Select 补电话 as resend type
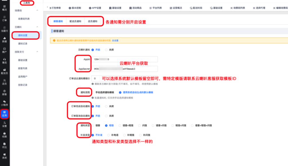 click(108, 135)
